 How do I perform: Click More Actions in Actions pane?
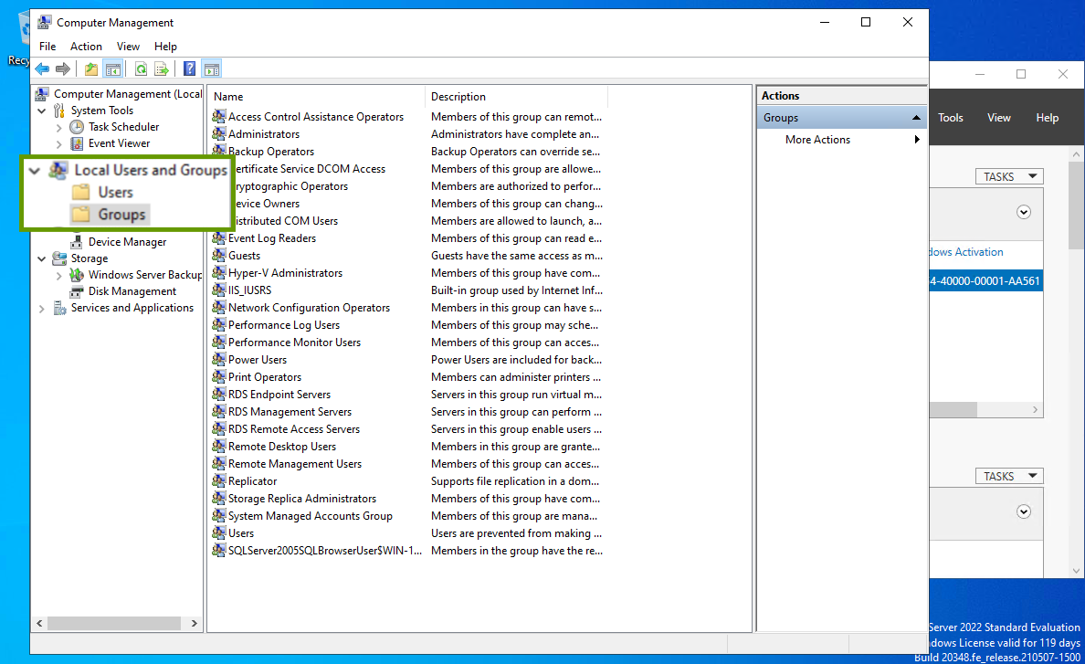(817, 140)
